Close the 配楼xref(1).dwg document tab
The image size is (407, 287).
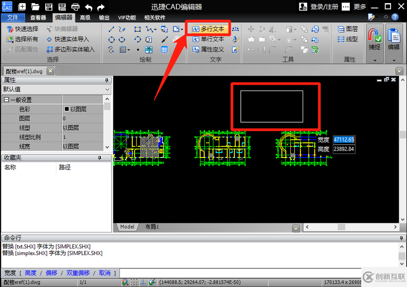coord(51,71)
